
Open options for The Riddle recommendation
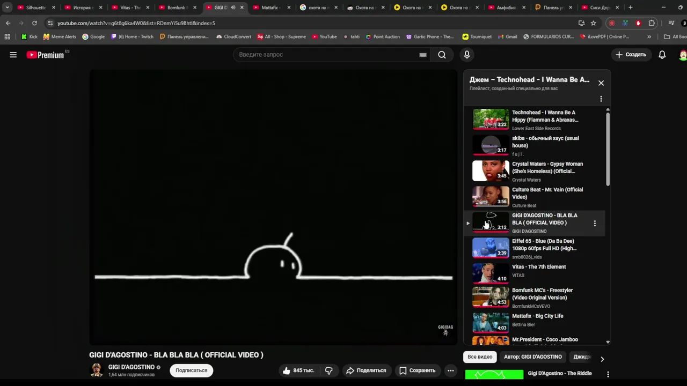(x=608, y=374)
